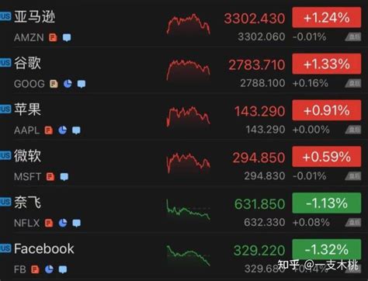Screen dimensions: 368x281
Task: Open the FB comment bubble icon
Action: coord(63,269)
